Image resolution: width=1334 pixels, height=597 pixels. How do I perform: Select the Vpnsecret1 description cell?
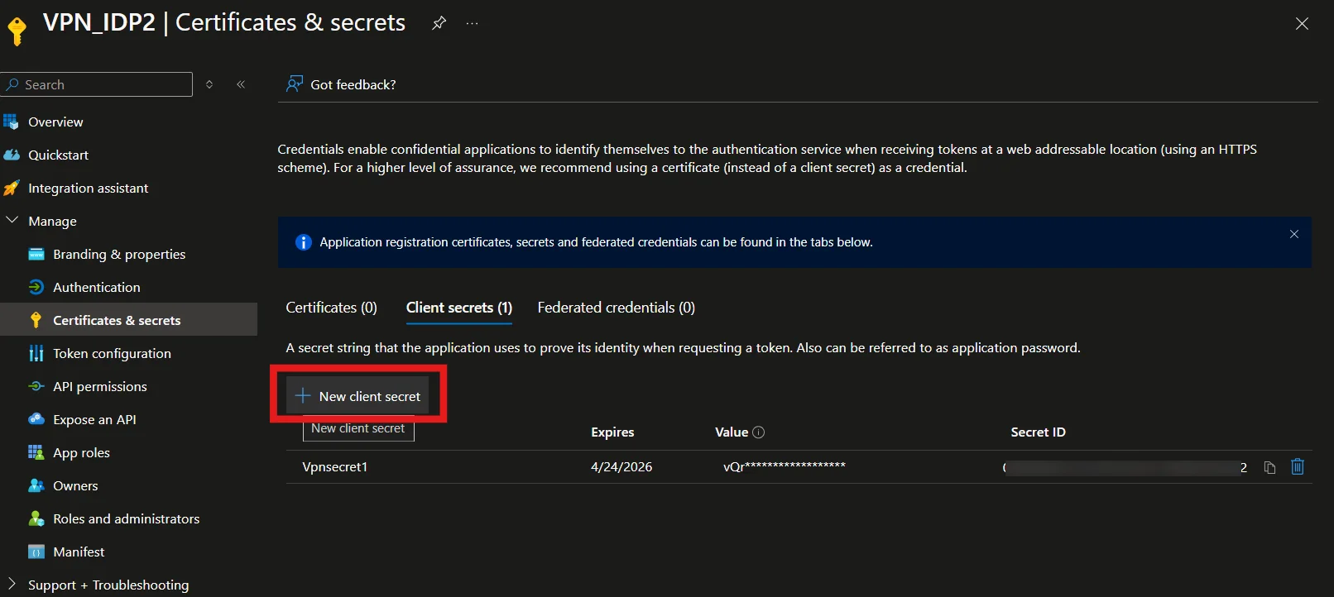click(x=335, y=466)
